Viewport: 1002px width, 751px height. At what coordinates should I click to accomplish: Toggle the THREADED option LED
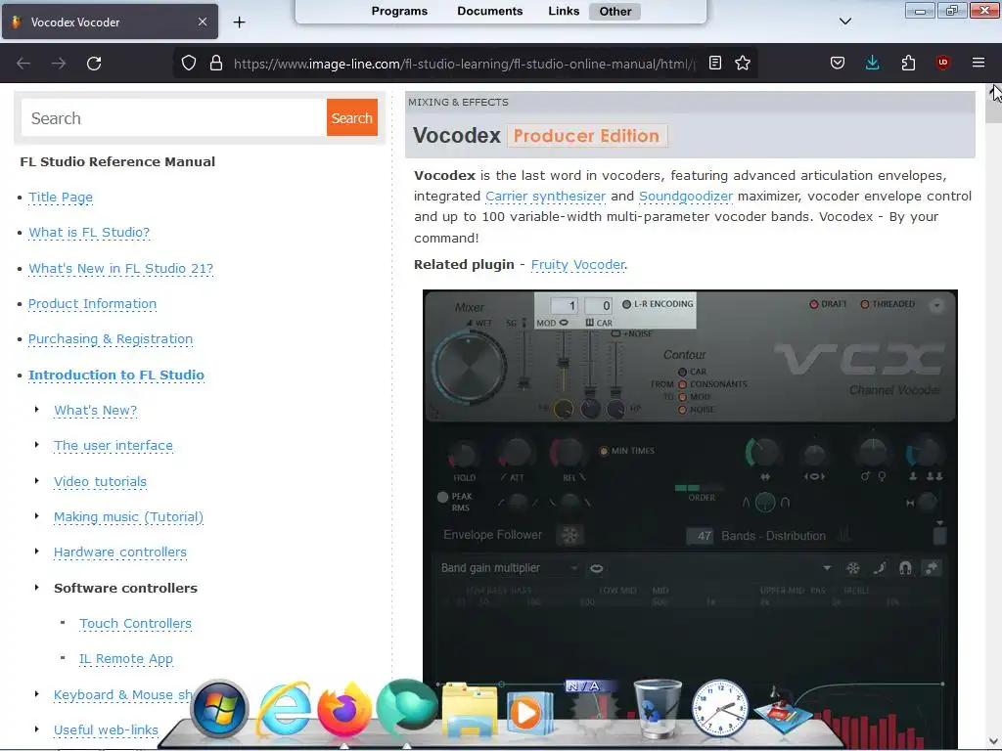point(865,304)
